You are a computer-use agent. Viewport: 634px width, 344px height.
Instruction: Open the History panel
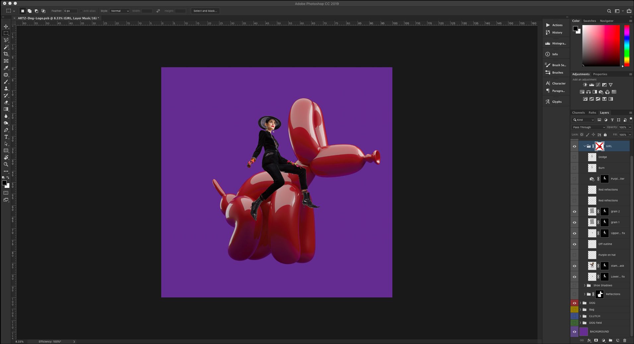point(557,33)
